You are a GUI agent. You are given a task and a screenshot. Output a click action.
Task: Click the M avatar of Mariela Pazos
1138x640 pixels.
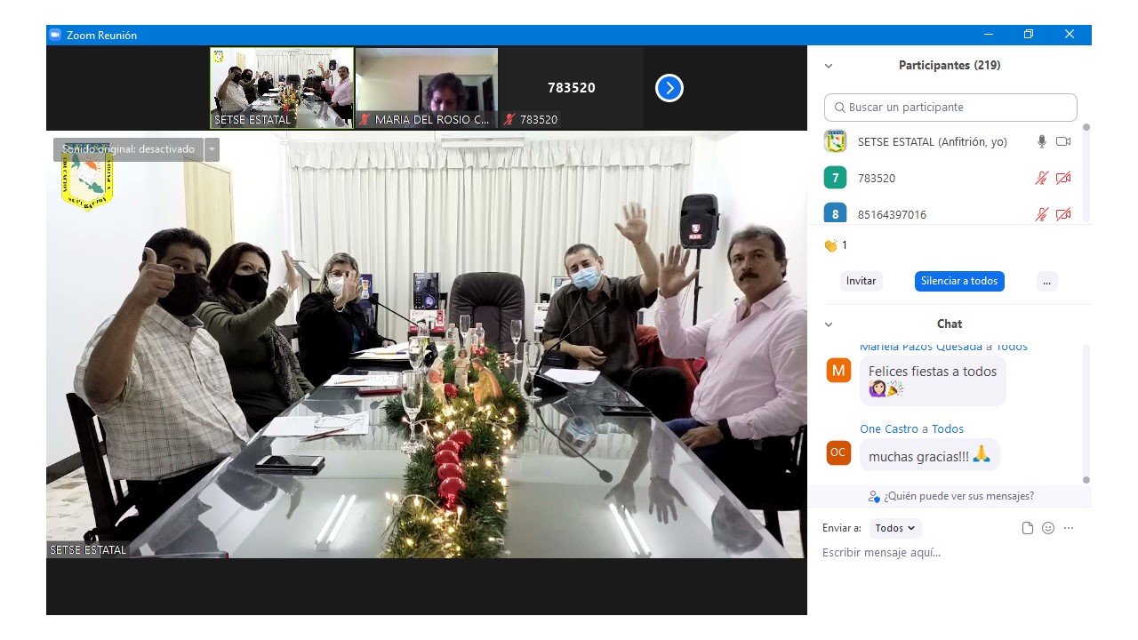[838, 371]
